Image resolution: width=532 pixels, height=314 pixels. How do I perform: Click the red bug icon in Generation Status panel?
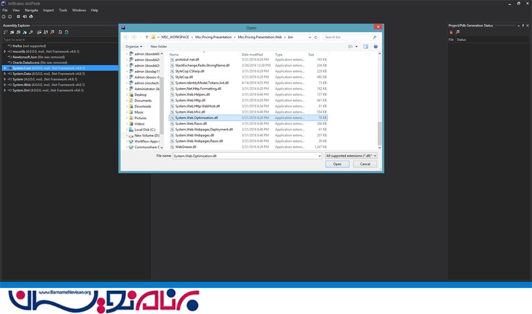[x=451, y=32]
